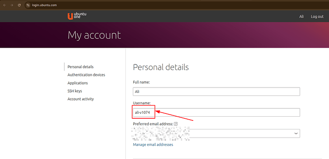Click into the Username field
329x159 pixels.
pyautogui.click(x=216, y=113)
